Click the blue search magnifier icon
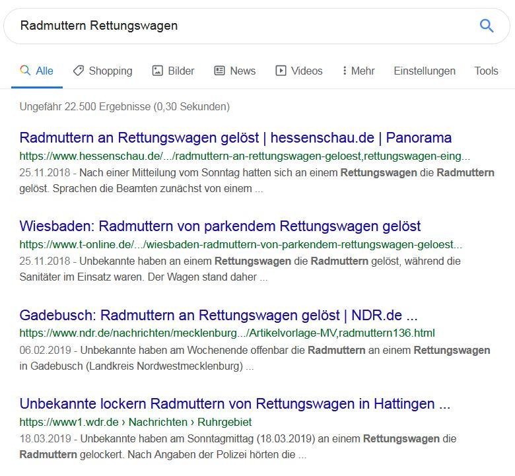 [487, 26]
